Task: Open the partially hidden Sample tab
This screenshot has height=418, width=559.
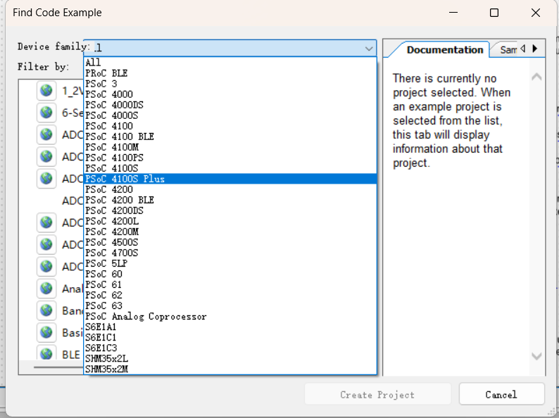Action: pos(508,49)
